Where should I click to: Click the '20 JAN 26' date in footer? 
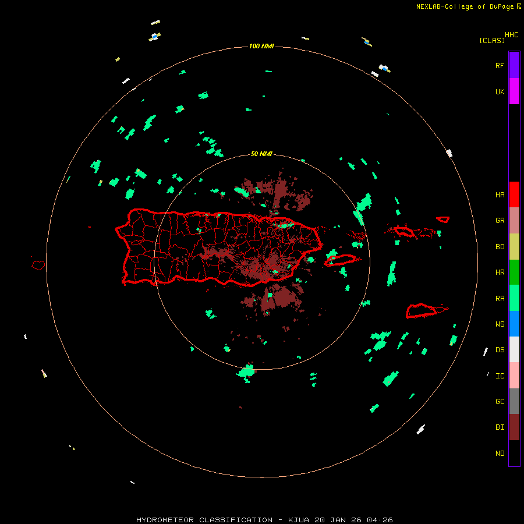[x=338, y=520]
